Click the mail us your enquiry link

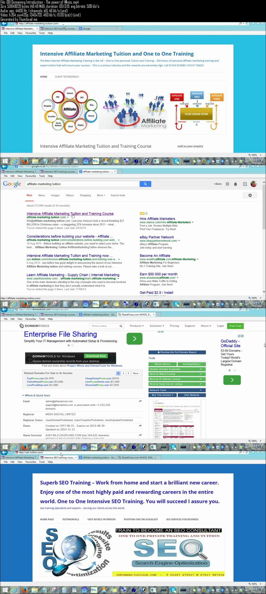[190, 146]
